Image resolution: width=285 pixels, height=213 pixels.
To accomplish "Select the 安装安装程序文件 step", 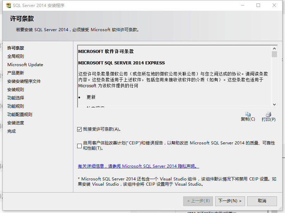I will [x=24, y=81].
